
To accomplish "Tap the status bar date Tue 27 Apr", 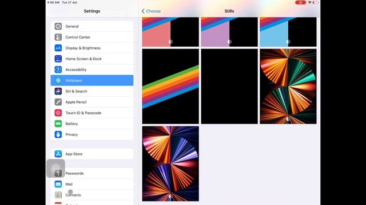I will tap(70, 2).
